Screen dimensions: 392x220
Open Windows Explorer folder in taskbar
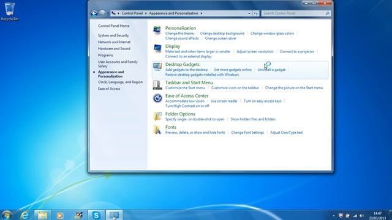42,215
